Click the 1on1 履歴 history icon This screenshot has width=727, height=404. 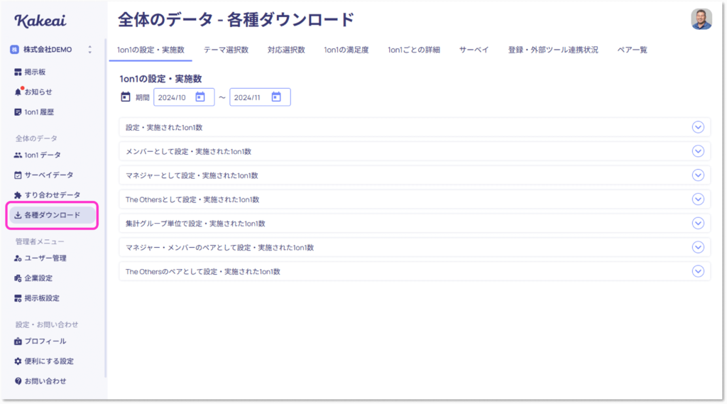tap(18, 111)
